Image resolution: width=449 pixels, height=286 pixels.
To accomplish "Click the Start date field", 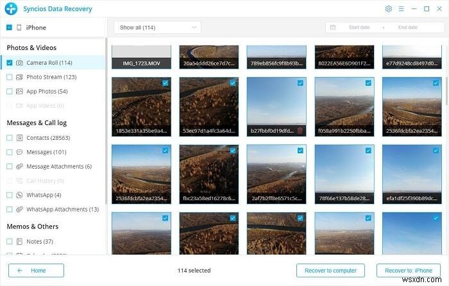I will (359, 28).
